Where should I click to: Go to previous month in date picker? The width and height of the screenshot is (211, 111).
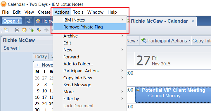coord(37,65)
